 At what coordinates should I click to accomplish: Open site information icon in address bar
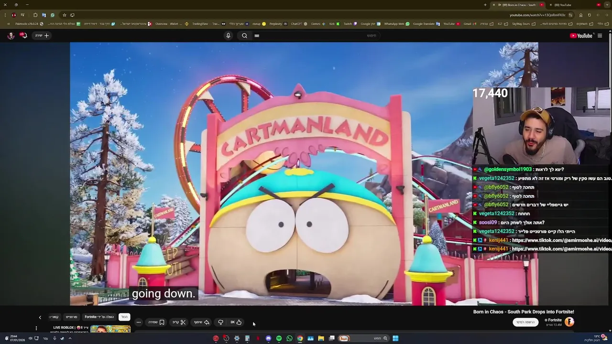click(x=570, y=15)
